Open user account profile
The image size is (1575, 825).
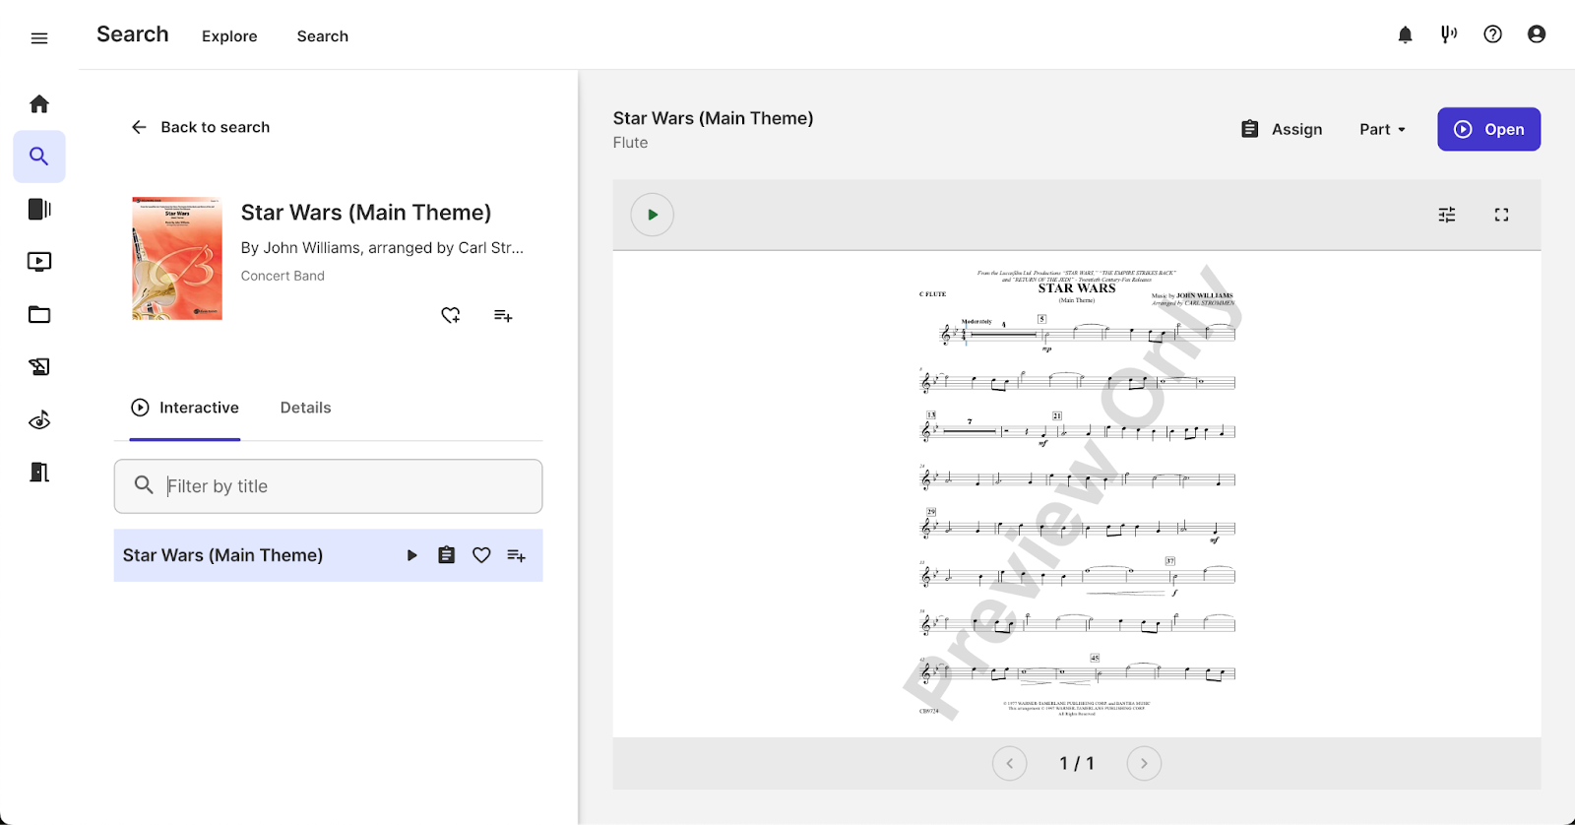tap(1537, 34)
